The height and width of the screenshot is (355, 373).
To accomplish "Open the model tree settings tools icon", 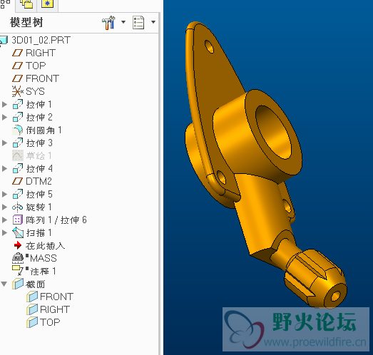I will (108, 23).
